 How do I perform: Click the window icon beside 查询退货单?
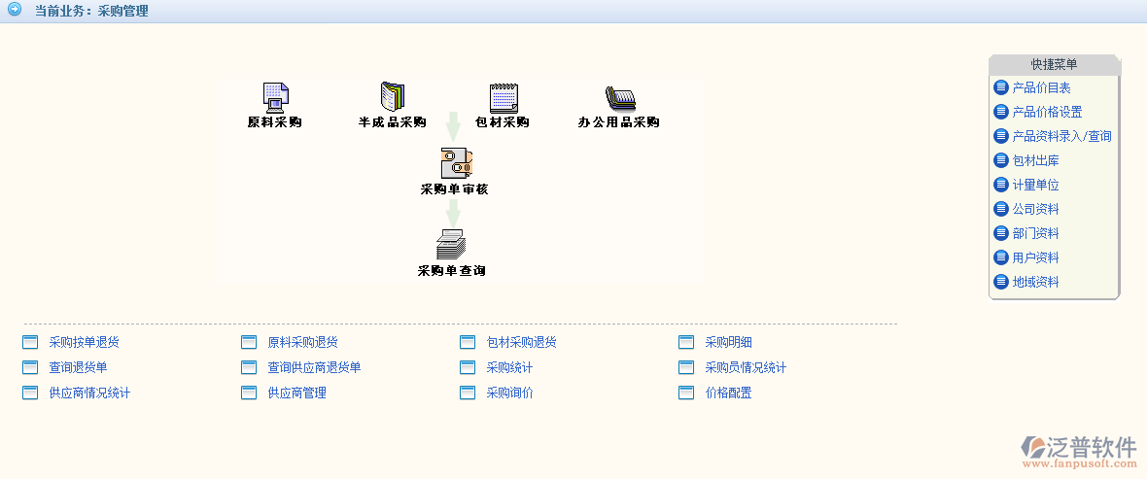(30, 367)
